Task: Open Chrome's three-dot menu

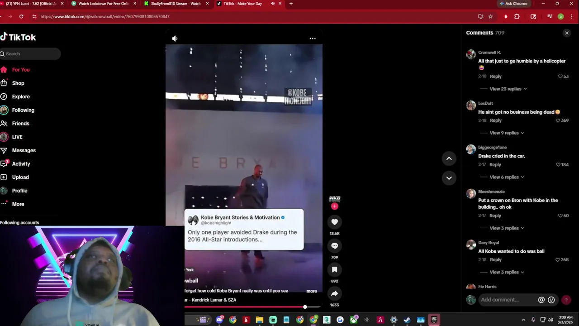Action: click(572, 17)
